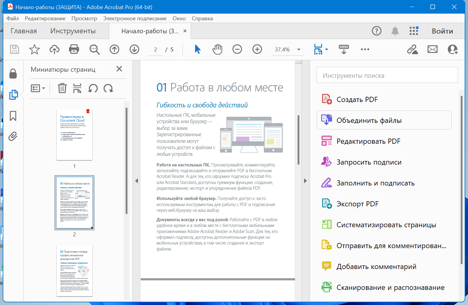Open the Файл menu
This screenshot has width=468, height=305.
click(x=12, y=18)
